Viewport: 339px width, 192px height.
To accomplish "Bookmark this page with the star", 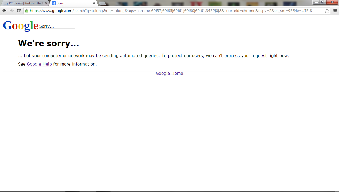I will [x=327, y=11].
